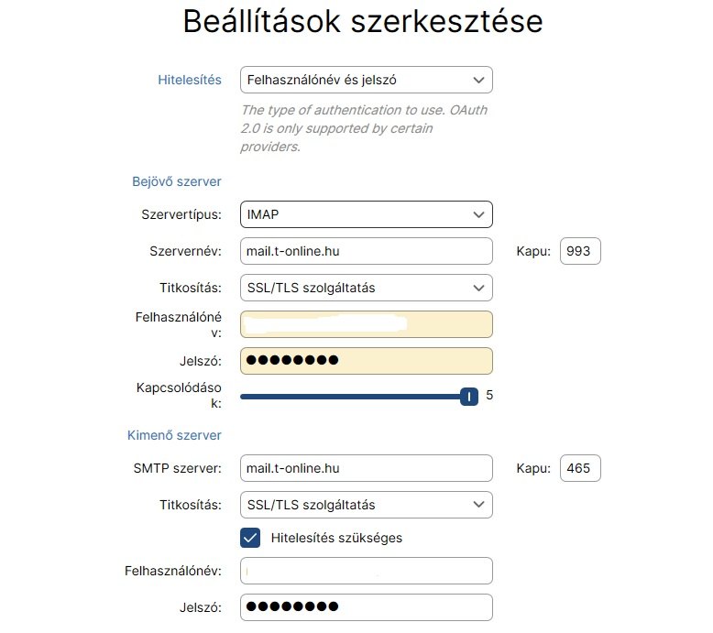Image resolution: width=713 pixels, height=633 pixels.
Task: Click the outgoing server Felhasználónév field
Action: point(366,571)
